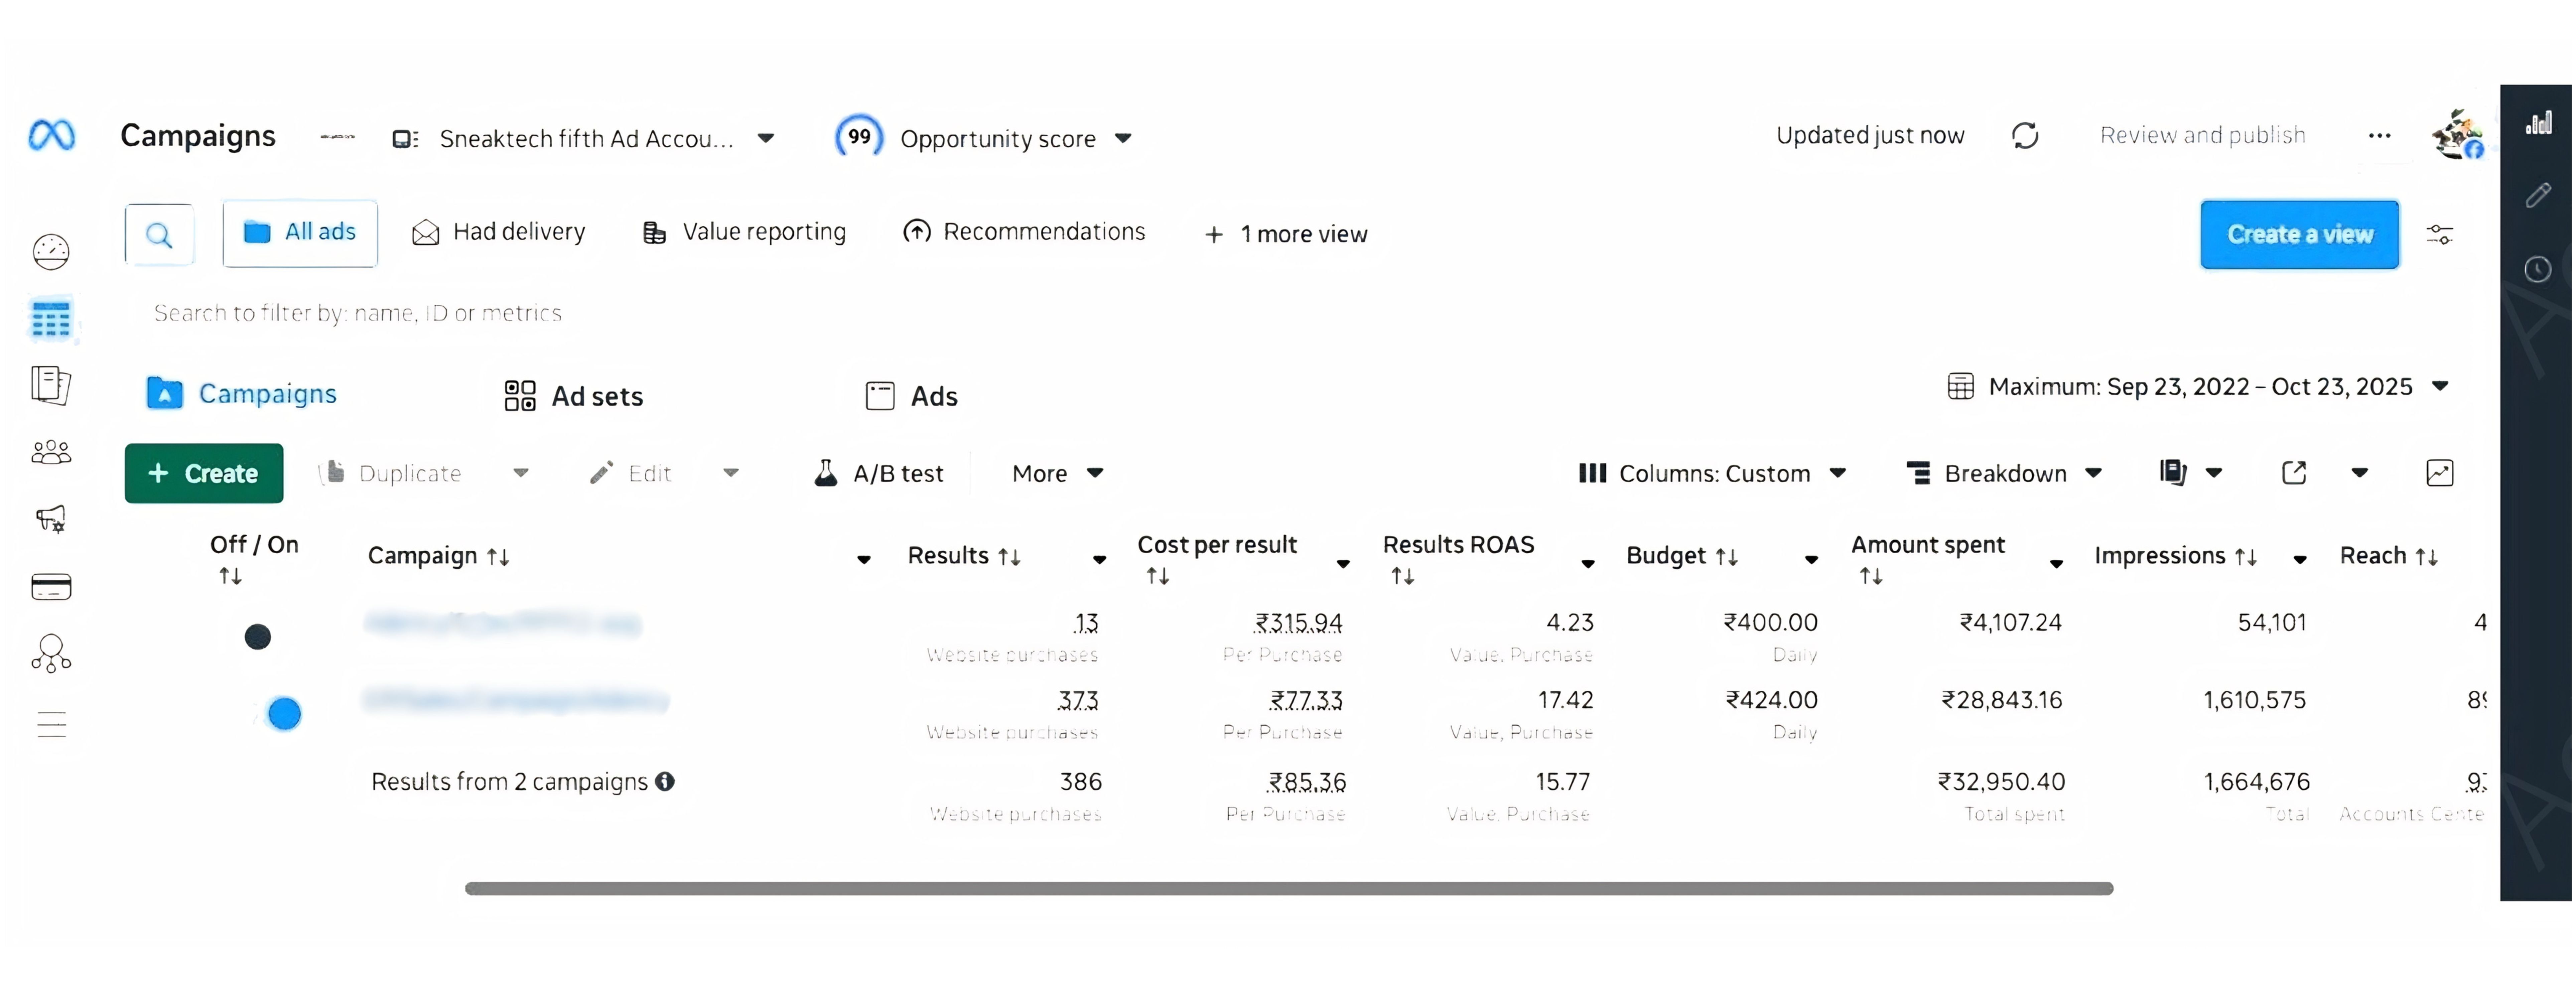The image size is (2576, 992).
Task: Click the search magnifier button
Action: pos(159,235)
